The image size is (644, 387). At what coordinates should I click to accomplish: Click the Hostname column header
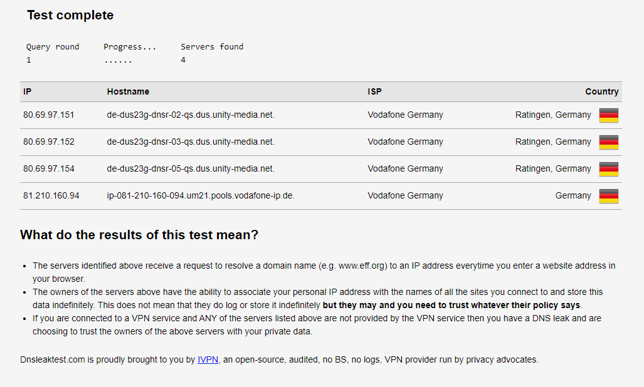click(x=128, y=91)
